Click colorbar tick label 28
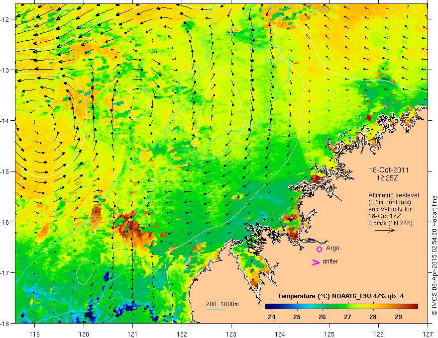This screenshot has width=438, height=338. [373, 317]
